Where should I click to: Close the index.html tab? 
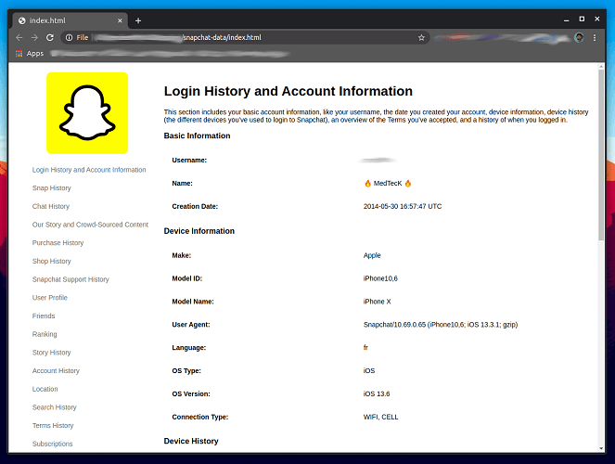point(120,20)
